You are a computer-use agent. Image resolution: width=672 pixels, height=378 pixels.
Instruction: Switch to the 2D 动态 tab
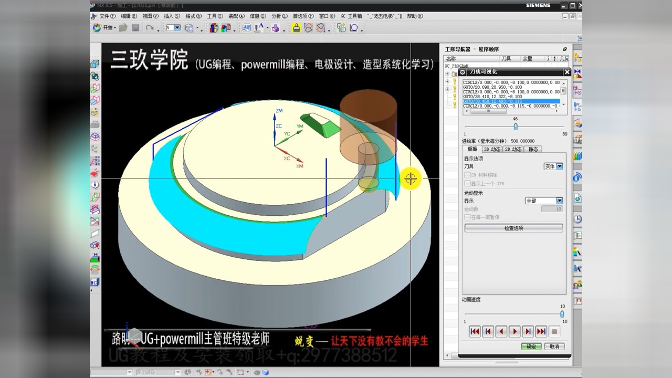[513, 149]
